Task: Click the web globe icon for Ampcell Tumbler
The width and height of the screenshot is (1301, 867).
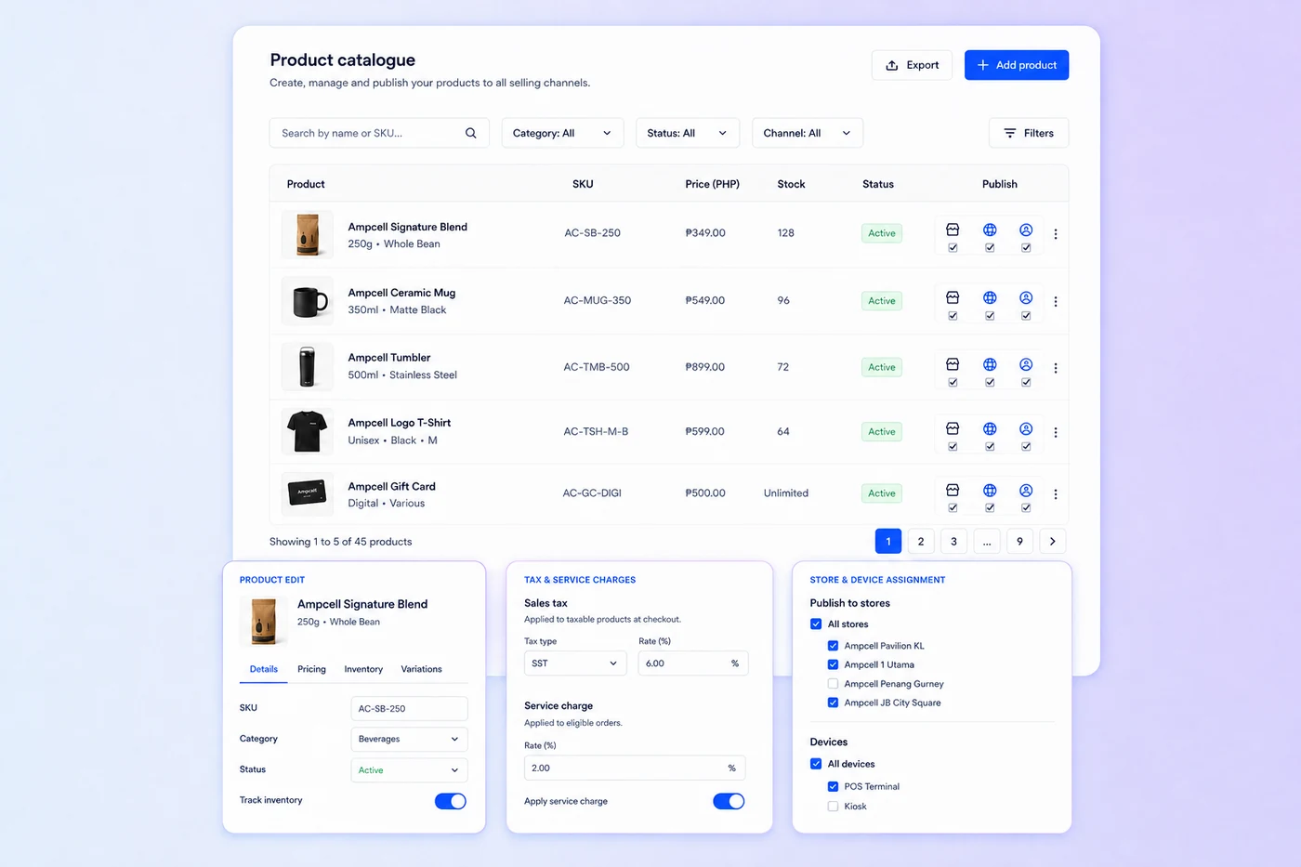Action: pyautogui.click(x=990, y=364)
